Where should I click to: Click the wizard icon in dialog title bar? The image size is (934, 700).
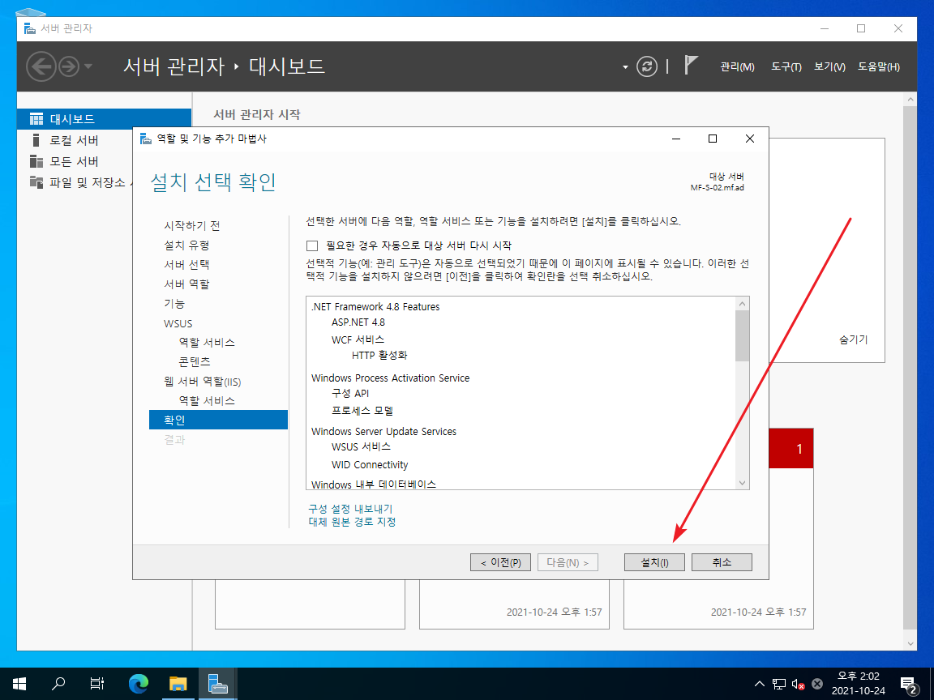pos(145,139)
